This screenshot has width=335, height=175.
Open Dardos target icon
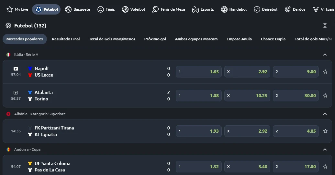pyautogui.click(x=288, y=9)
